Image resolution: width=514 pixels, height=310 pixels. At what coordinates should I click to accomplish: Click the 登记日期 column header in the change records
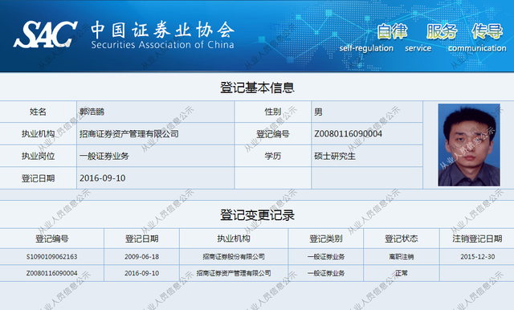click(142, 239)
